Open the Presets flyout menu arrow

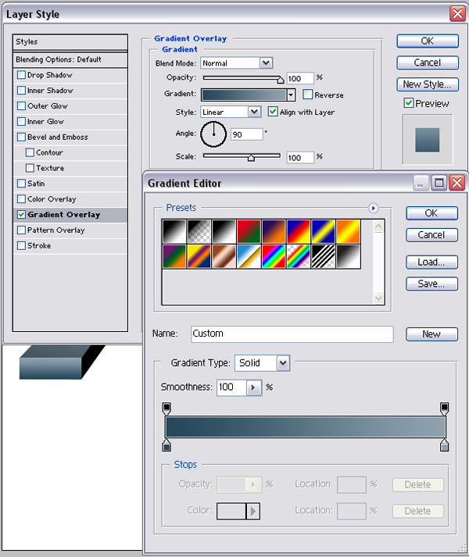click(x=373, y=208)
